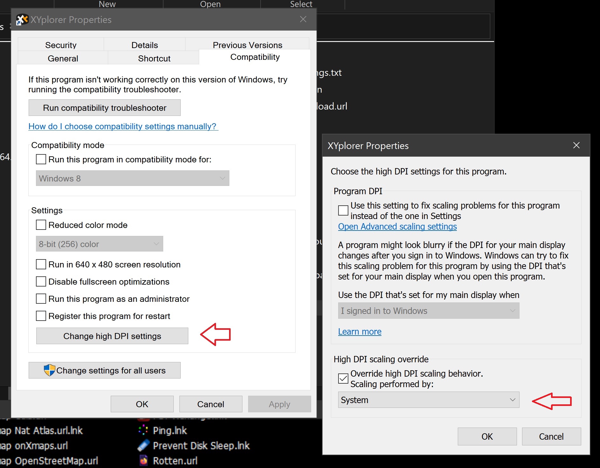Close the Compatibility properties dialog

(303, 19)
